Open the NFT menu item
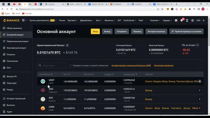This screenshot has height=118, width=210. click(119, 20)
